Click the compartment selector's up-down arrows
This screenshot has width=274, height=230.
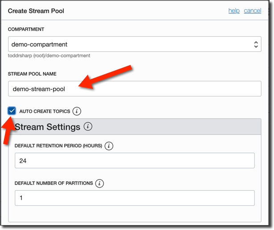(x=256, y=44)
